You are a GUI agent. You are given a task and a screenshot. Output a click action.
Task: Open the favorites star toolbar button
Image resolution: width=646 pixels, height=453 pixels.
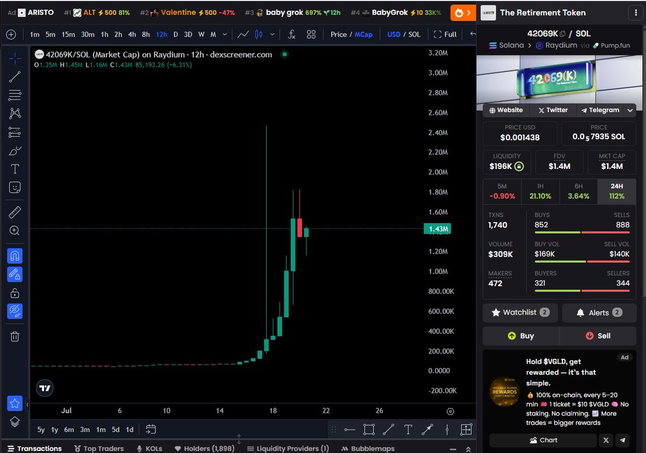point(15,403)
